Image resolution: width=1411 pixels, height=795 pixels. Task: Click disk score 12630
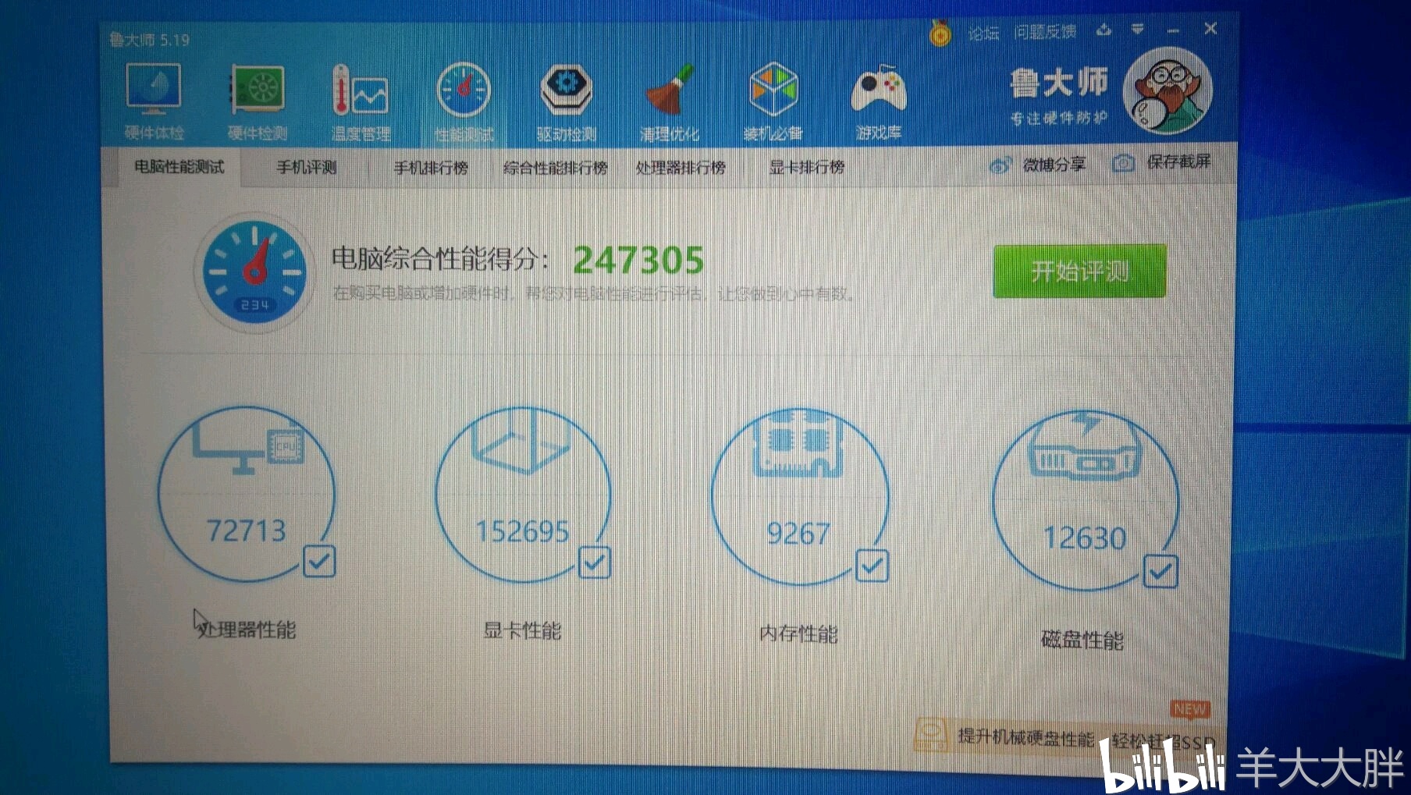click(x=1085, y=538)
